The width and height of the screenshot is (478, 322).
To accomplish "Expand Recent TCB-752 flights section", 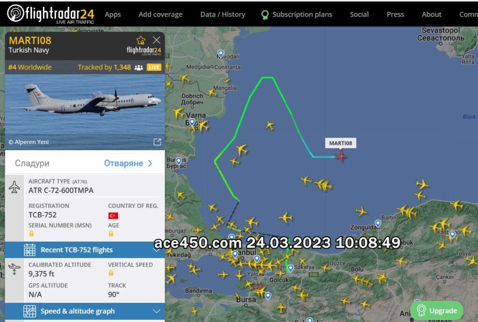I will 85,250.
